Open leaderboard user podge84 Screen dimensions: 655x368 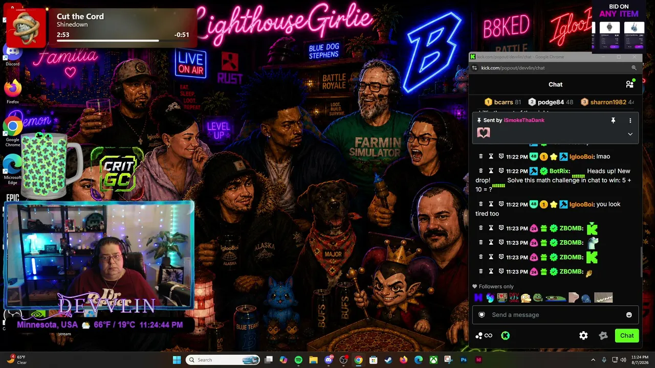click(x=551, y=102)
